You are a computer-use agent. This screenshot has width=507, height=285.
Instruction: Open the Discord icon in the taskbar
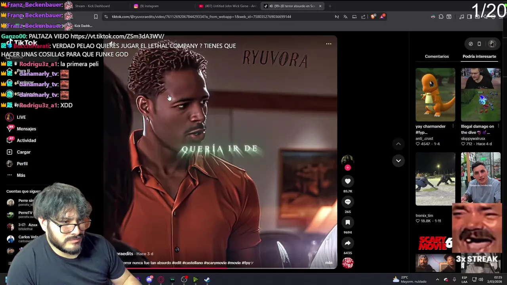click(149, 279)
